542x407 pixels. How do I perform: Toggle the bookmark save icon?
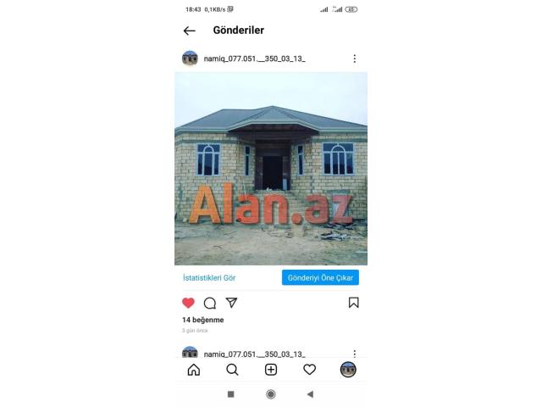tap(354, 303)
